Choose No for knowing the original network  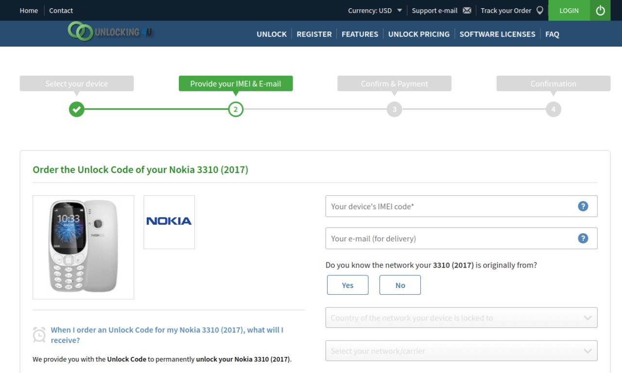[400, 285]
